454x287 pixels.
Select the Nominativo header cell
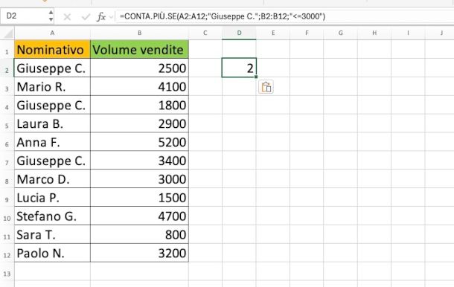pyautogui.click(x=52, y=50)
